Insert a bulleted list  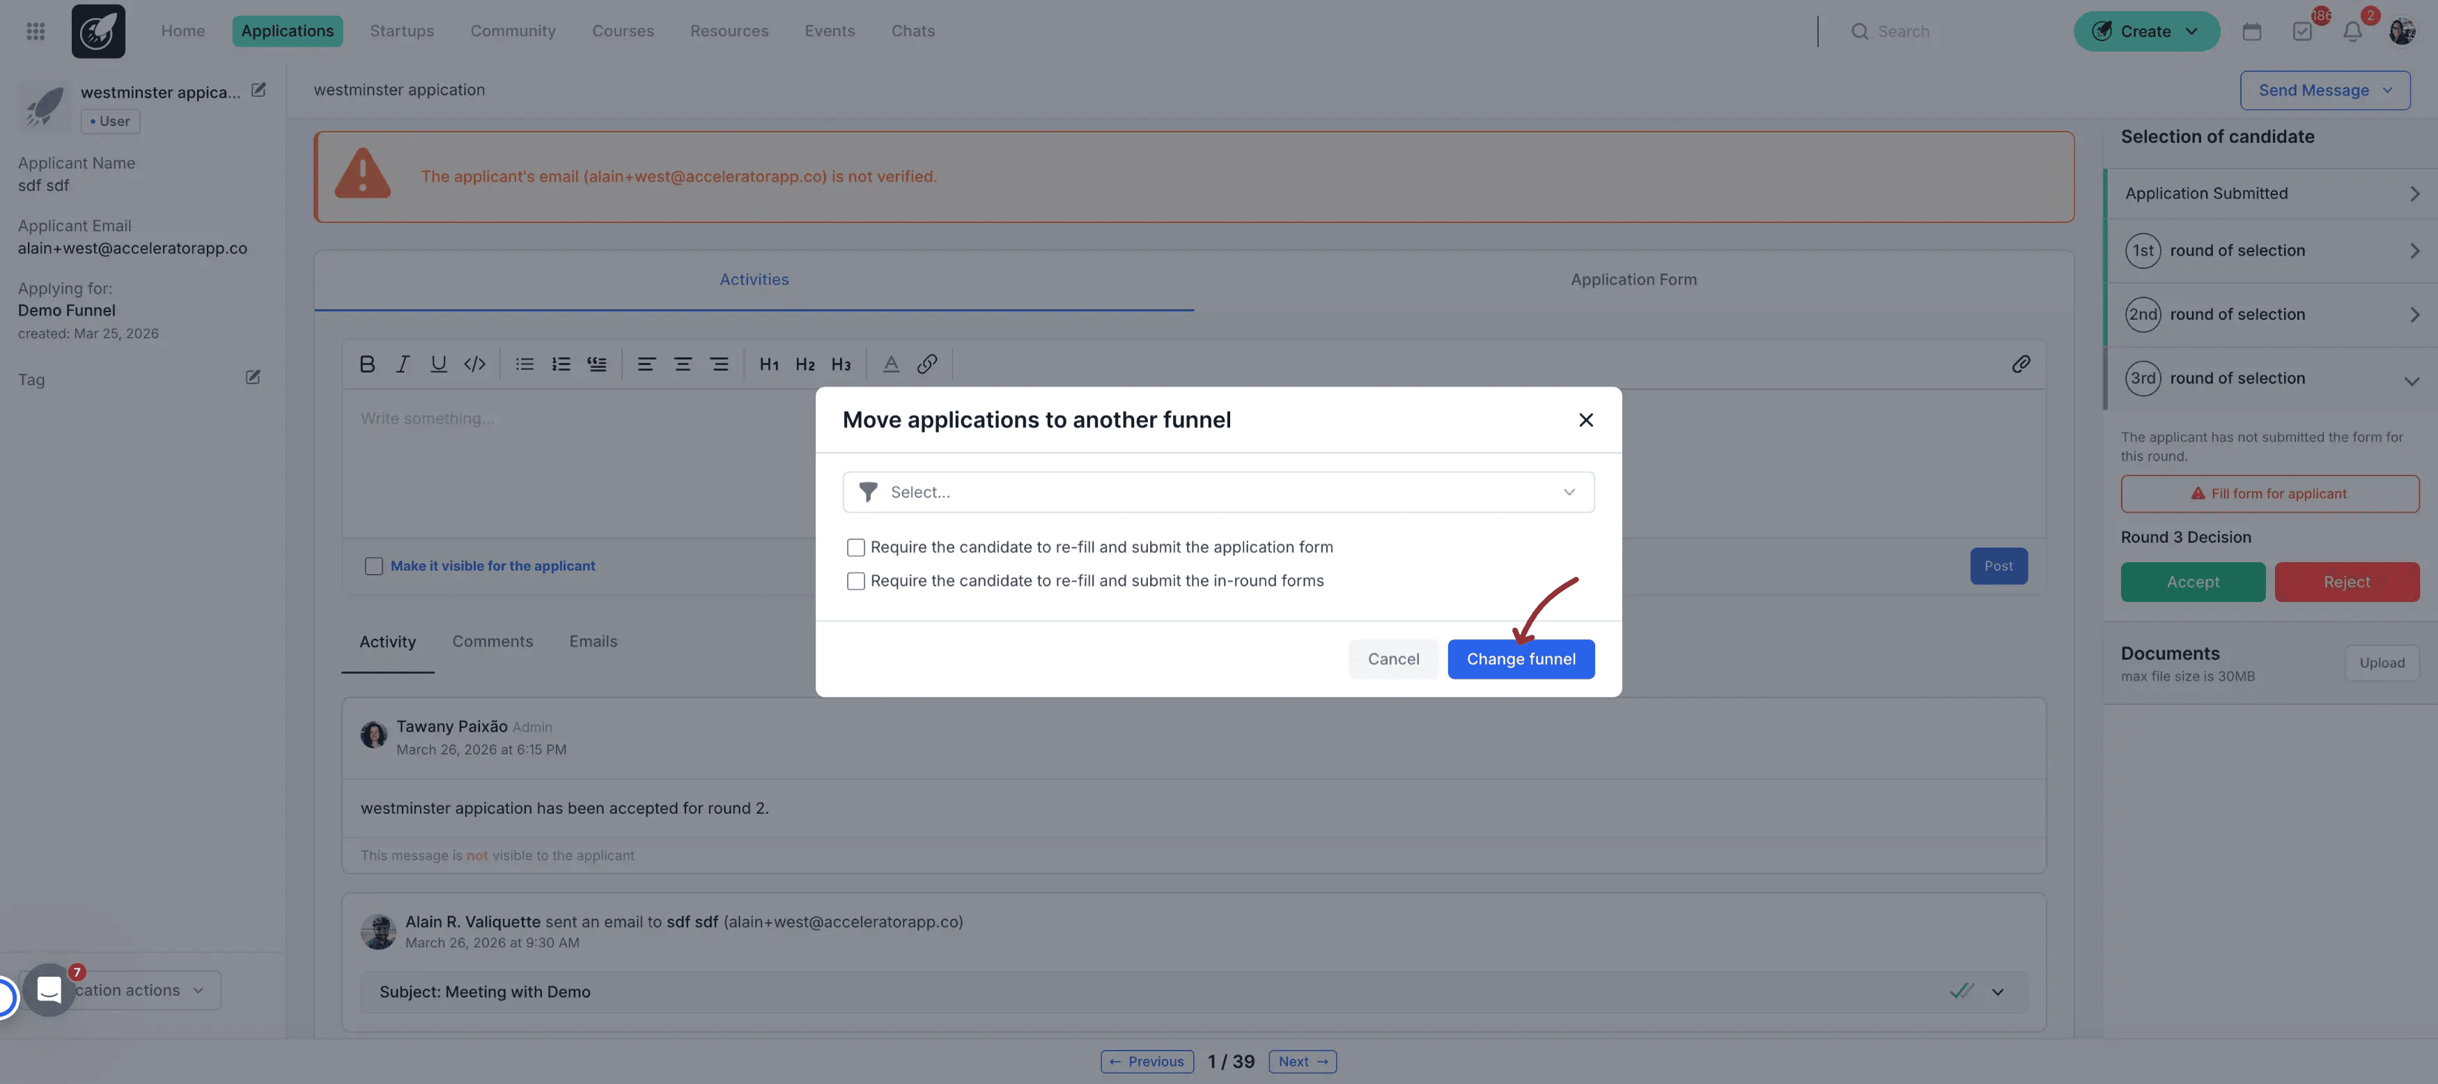click(525, 364)
